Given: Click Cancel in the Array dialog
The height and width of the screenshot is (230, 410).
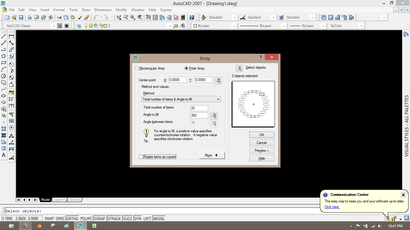Looking at the screenshot, I should pyautogui.click(x=262, y=143).
